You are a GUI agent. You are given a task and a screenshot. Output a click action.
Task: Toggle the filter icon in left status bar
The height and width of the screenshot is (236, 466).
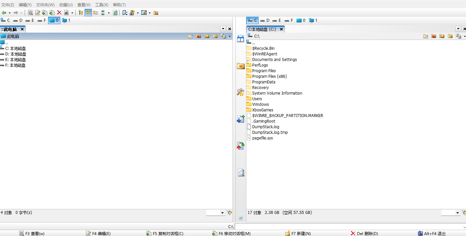coord(229,213)
